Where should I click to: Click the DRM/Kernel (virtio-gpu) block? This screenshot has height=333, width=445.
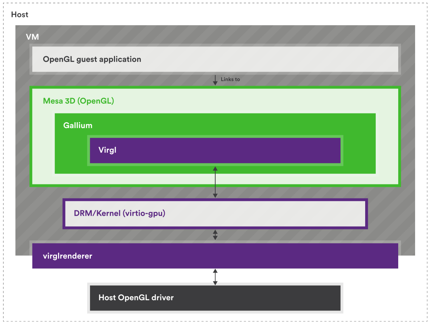215,213
